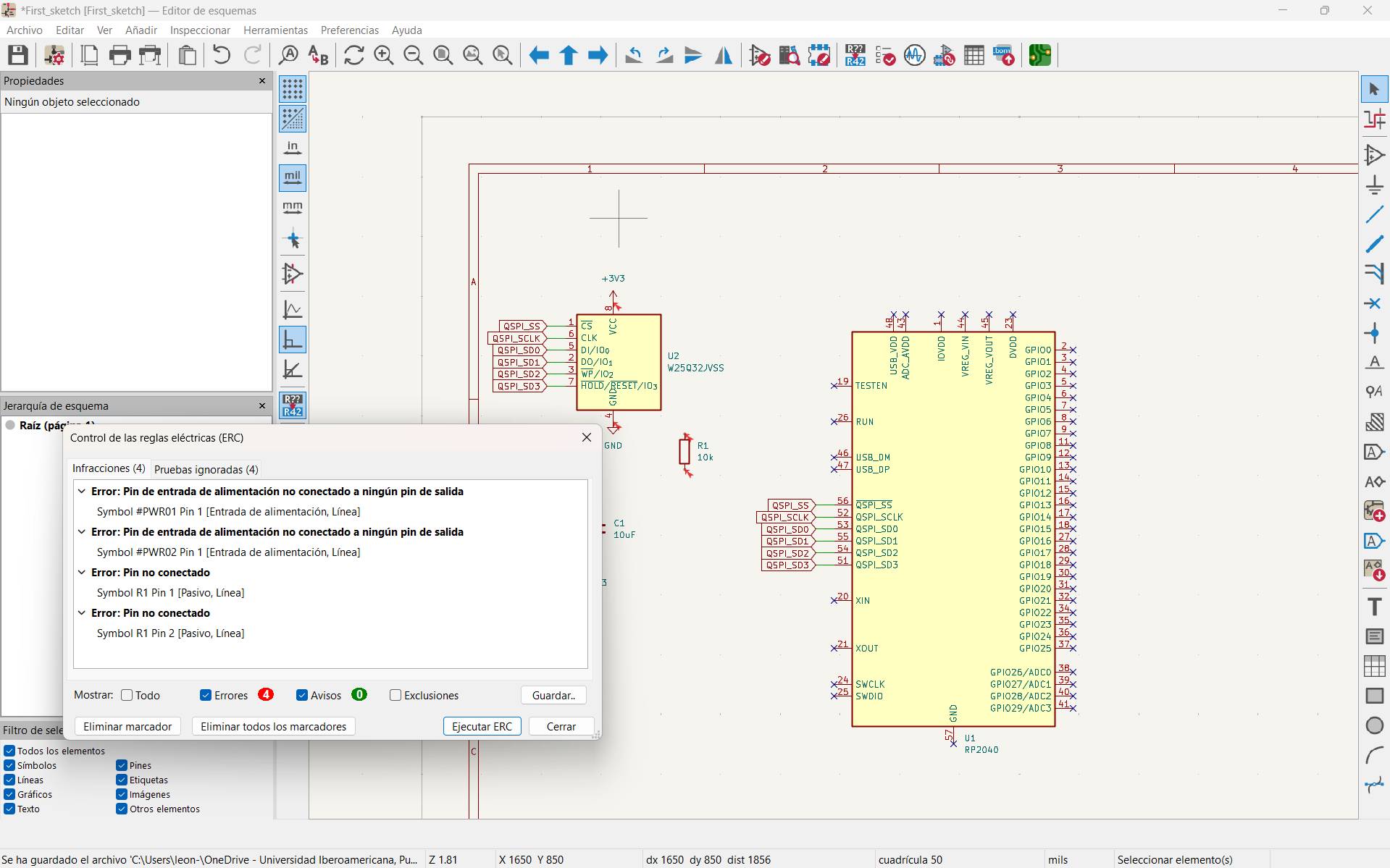Click the zoom in magnifier icon

coord(383,56)
